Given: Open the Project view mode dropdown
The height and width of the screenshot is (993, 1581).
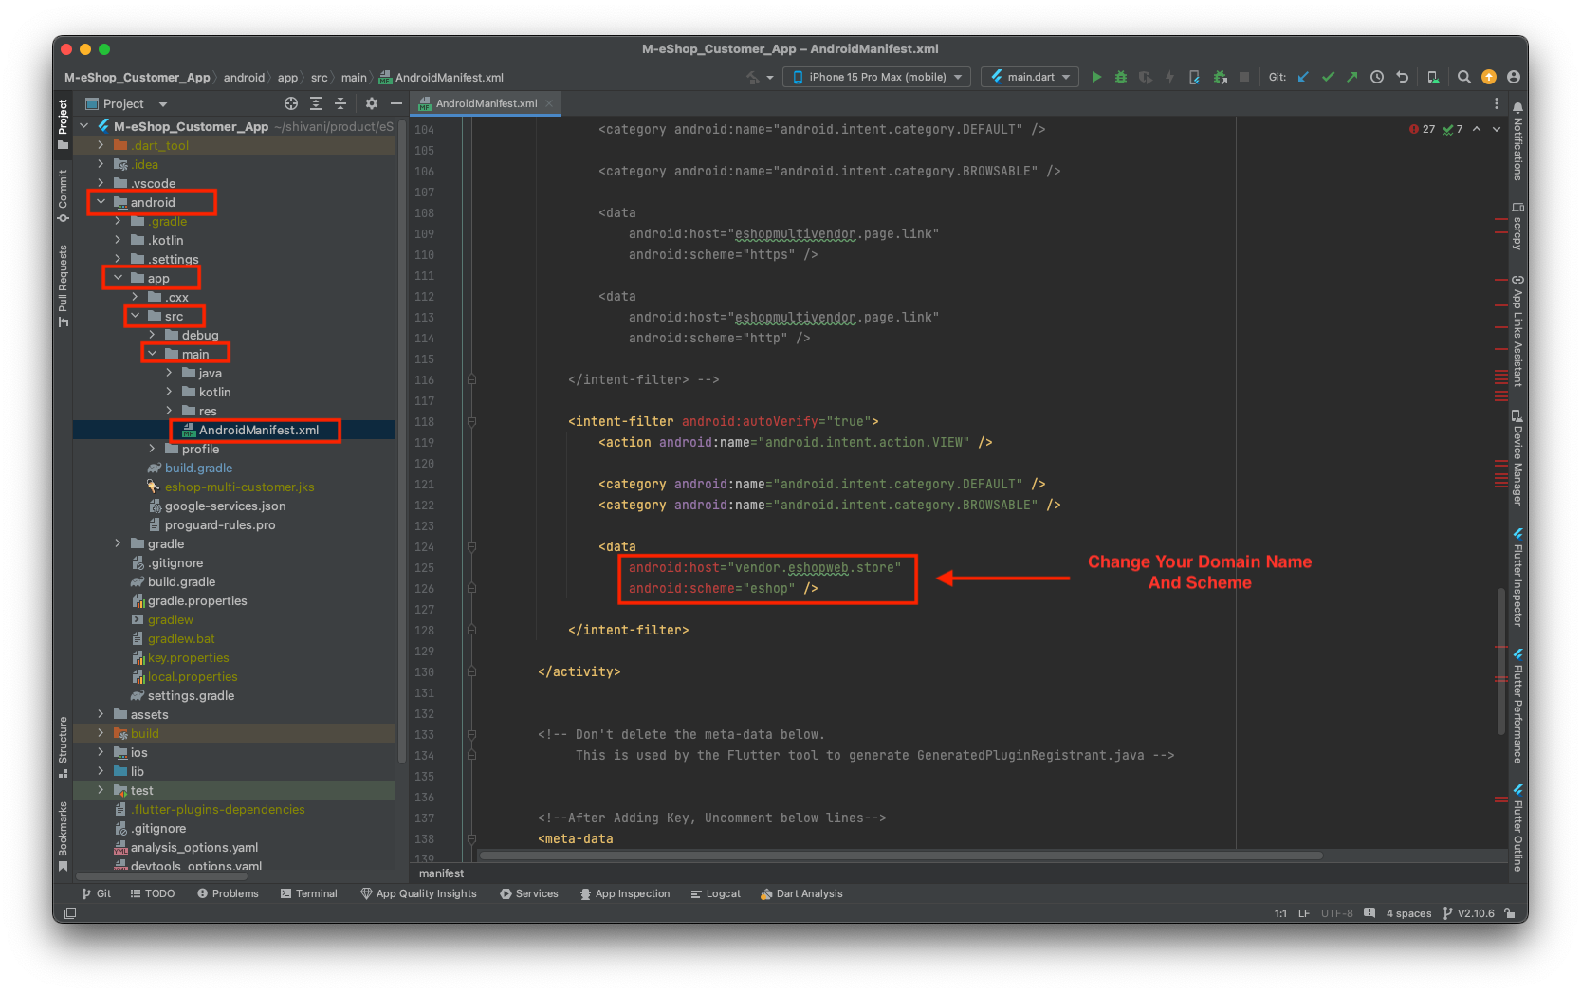Looking at the screenshot, I should point(126,103).
